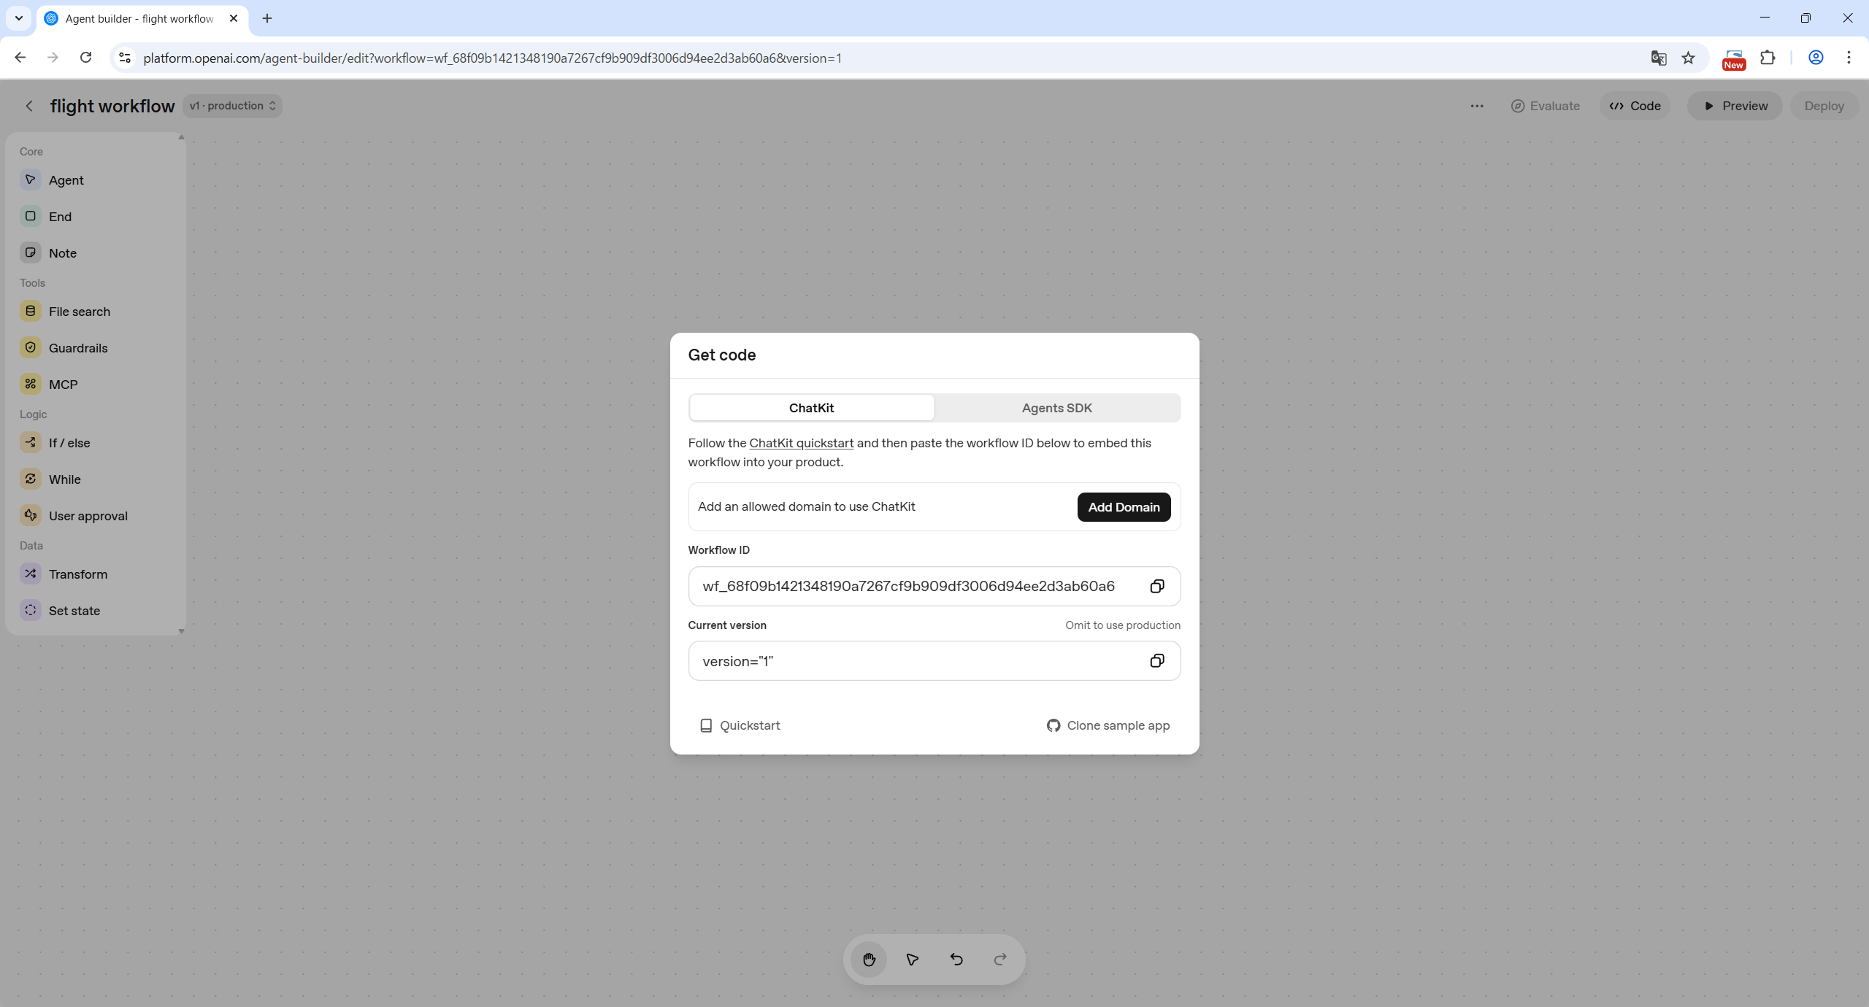Copy the current version string
This screenshot has height=1007, width=1869.
click(x=1156, y=660)
